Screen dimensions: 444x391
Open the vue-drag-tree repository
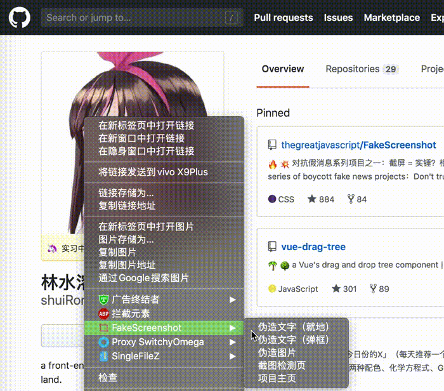tap(313, 247)
